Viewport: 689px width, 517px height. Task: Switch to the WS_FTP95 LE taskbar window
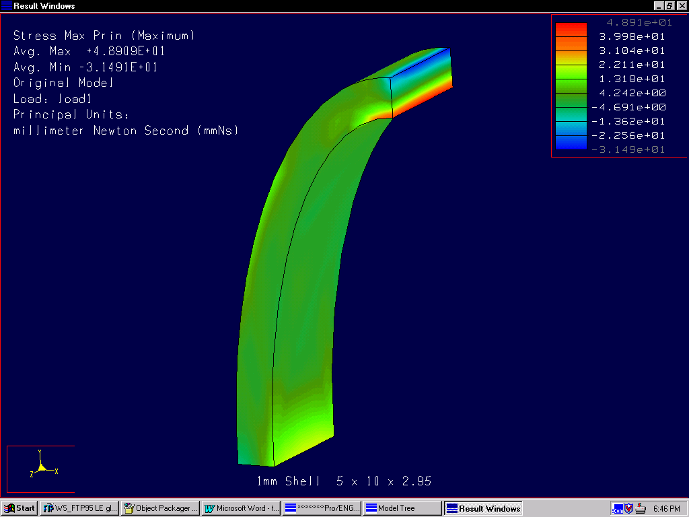pos(79,508)
